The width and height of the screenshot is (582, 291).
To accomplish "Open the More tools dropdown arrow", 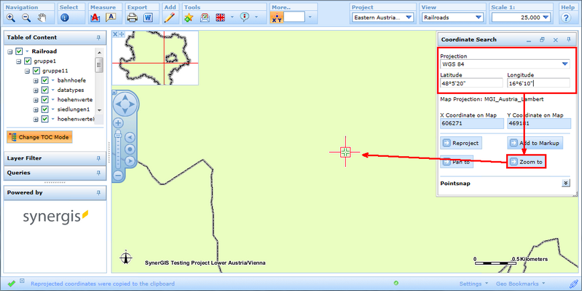I will click(310, 17).
